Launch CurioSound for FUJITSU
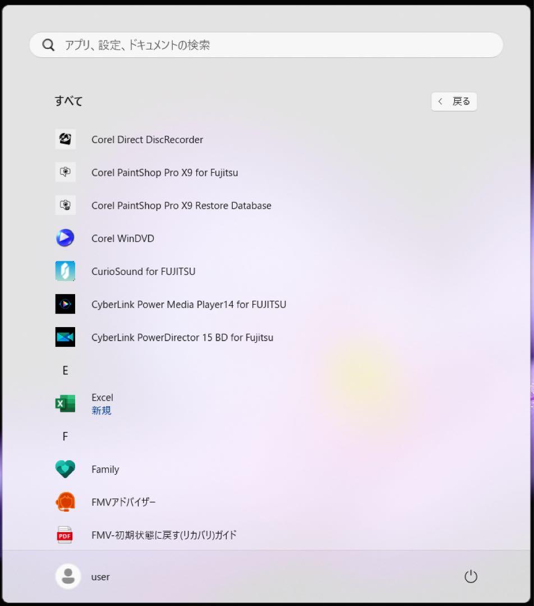534x606 pixels. tap(143, 272)
